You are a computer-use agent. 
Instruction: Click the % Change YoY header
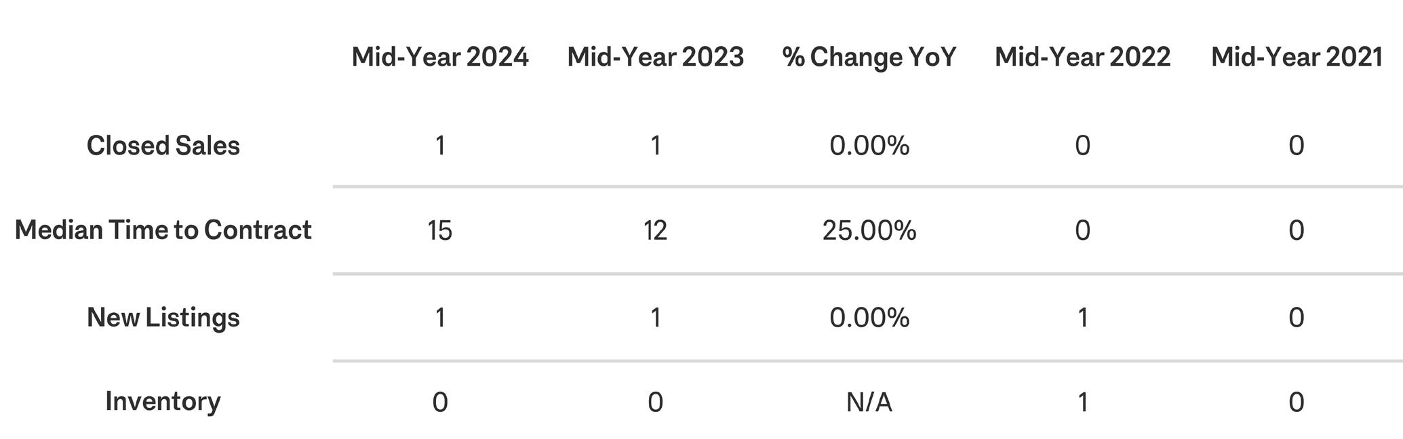869,57
